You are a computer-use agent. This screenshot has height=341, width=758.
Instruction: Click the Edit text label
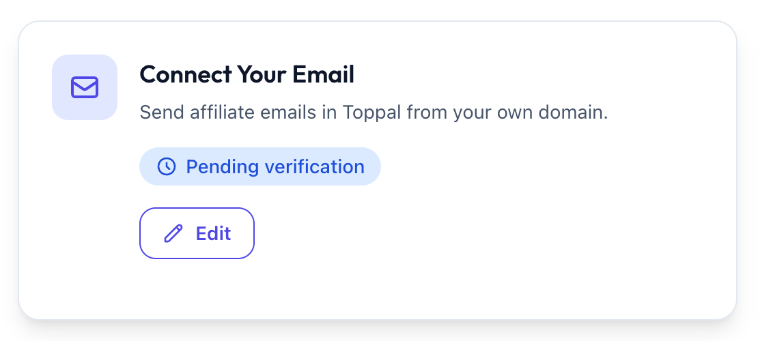tap(213, 233)
